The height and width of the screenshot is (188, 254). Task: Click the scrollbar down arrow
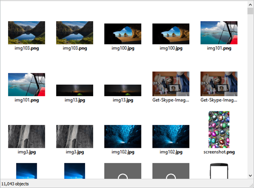[250, 176]
